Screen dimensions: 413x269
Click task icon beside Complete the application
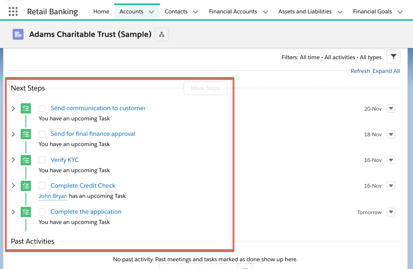click(26, 212)
